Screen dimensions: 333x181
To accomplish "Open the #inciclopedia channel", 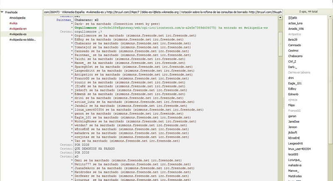I will (18, 18).
